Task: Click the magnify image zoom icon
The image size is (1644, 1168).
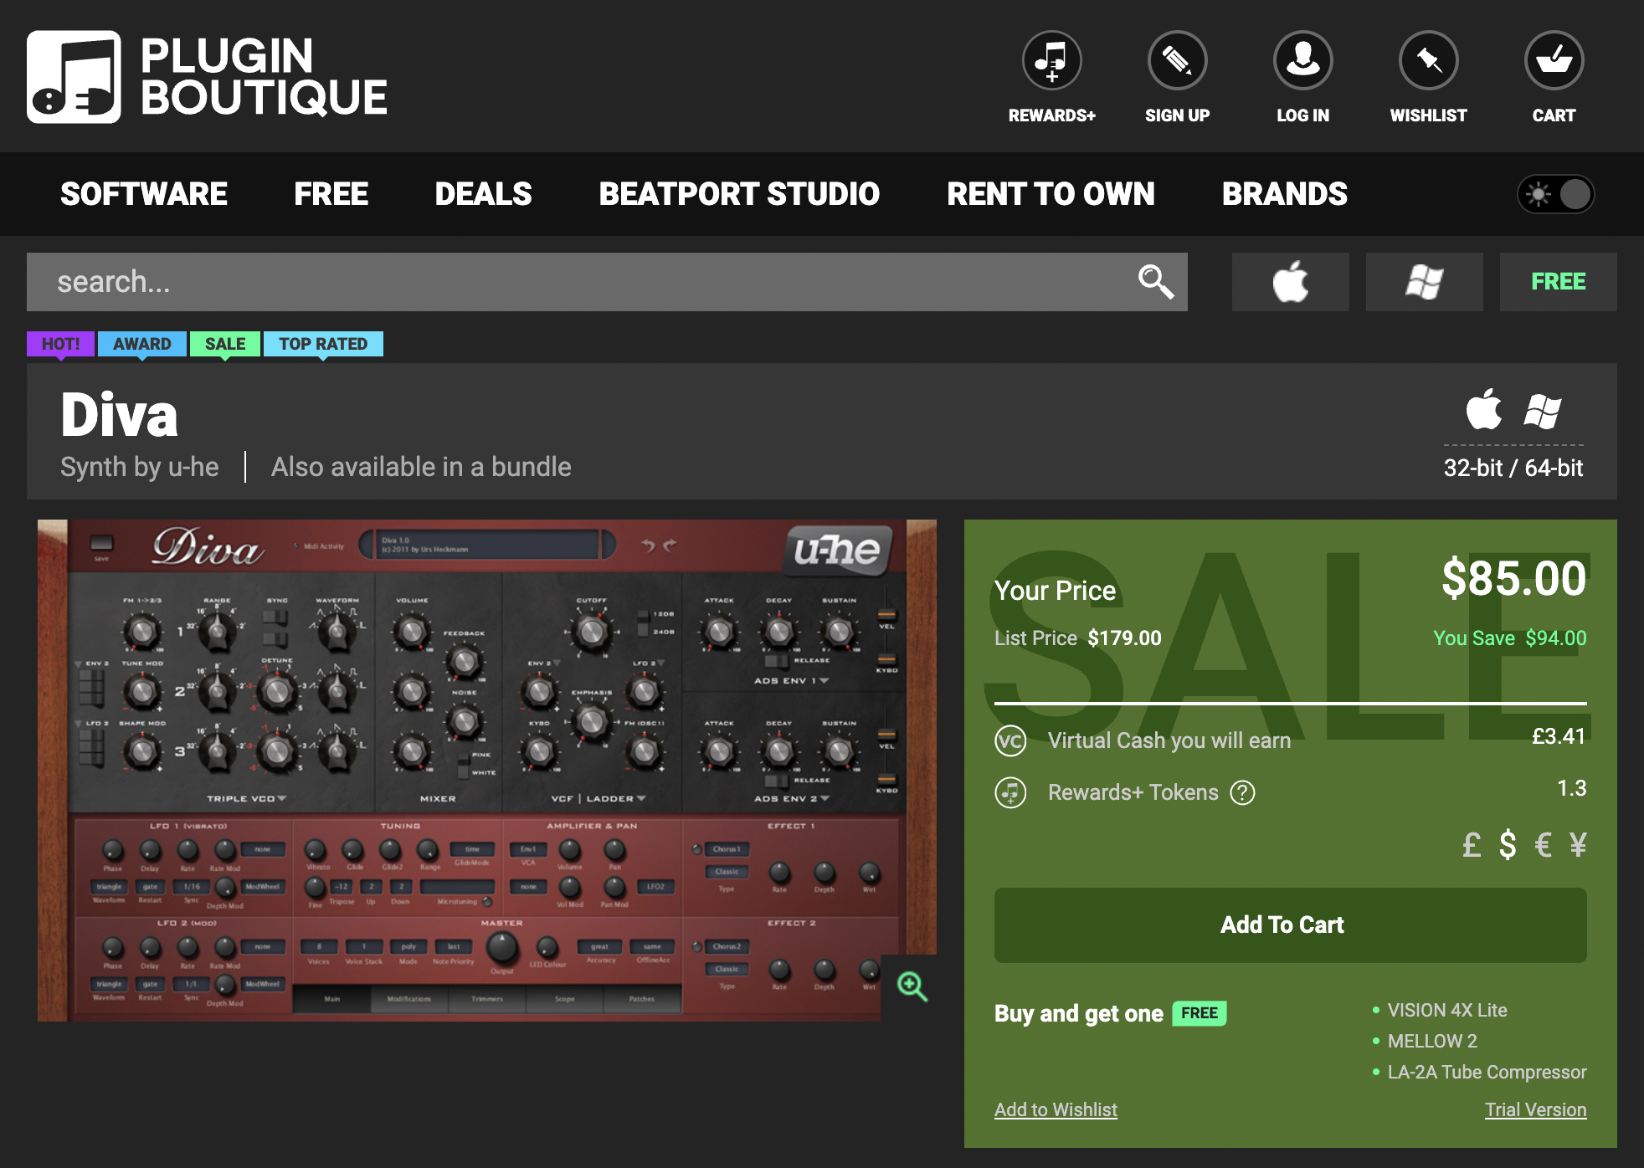Action: [912, 986]
